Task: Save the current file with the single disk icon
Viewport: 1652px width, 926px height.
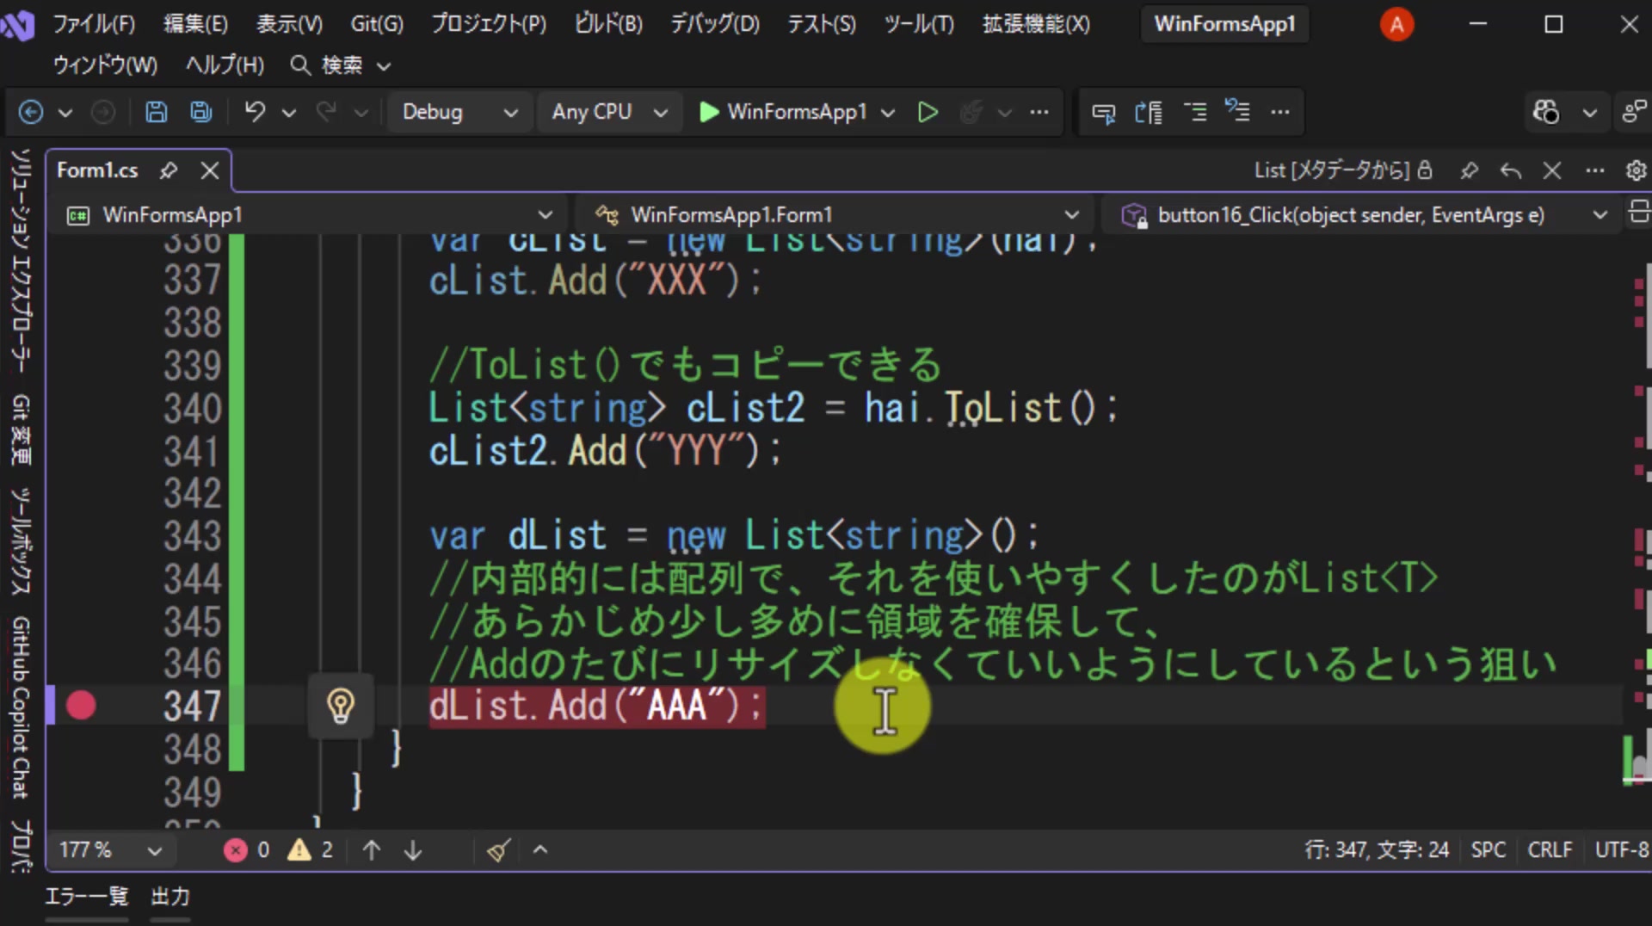Action: click(x=156, y=112)
